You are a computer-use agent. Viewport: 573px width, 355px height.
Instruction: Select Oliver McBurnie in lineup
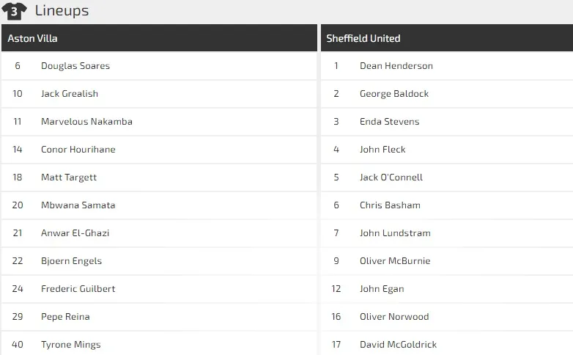point(395,261)
